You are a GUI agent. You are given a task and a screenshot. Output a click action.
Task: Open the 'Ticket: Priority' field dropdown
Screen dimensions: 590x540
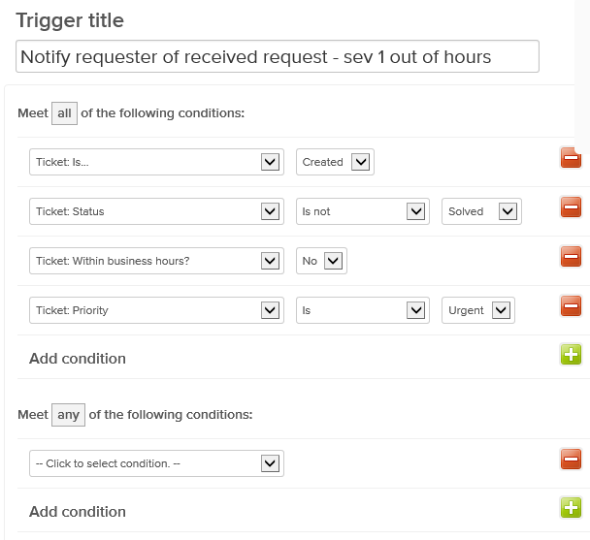(x=156, y=310)
